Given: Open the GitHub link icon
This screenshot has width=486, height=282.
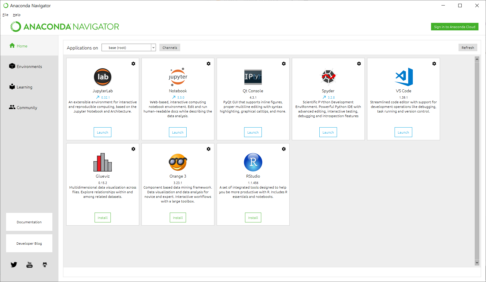Looking at the screenshot, I should point(45,265).
